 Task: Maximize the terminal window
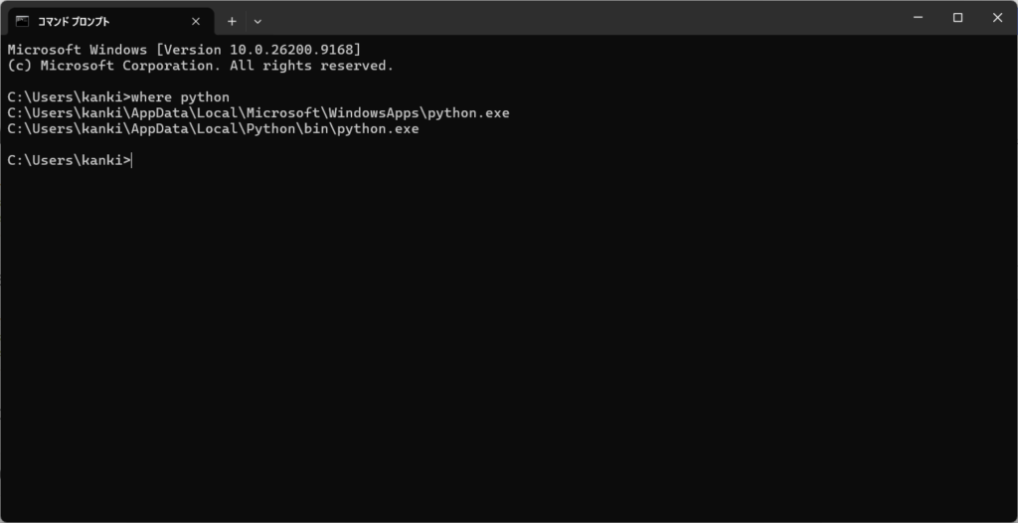[957, 18]
